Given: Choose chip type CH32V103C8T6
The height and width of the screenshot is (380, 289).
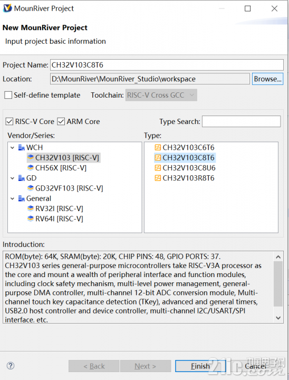Looking at the screenshot, I should [188, 157].
